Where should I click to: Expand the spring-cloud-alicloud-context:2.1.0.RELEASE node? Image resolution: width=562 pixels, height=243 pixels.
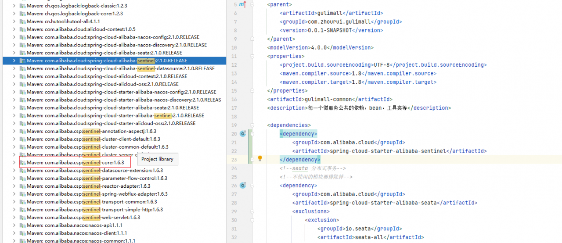14,76
